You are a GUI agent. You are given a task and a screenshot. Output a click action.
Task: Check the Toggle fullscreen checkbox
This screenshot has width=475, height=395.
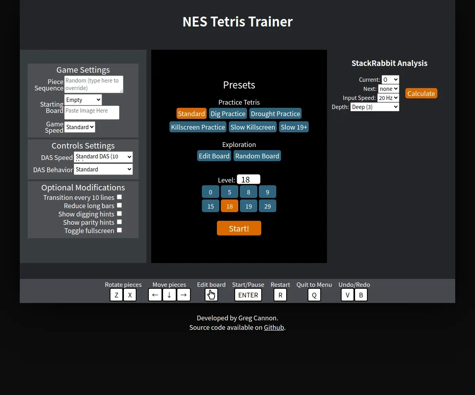coord(119,230)
